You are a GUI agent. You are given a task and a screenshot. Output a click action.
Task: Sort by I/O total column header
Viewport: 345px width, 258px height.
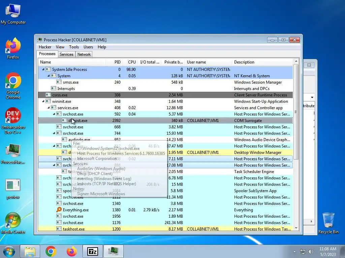(149, 62)
